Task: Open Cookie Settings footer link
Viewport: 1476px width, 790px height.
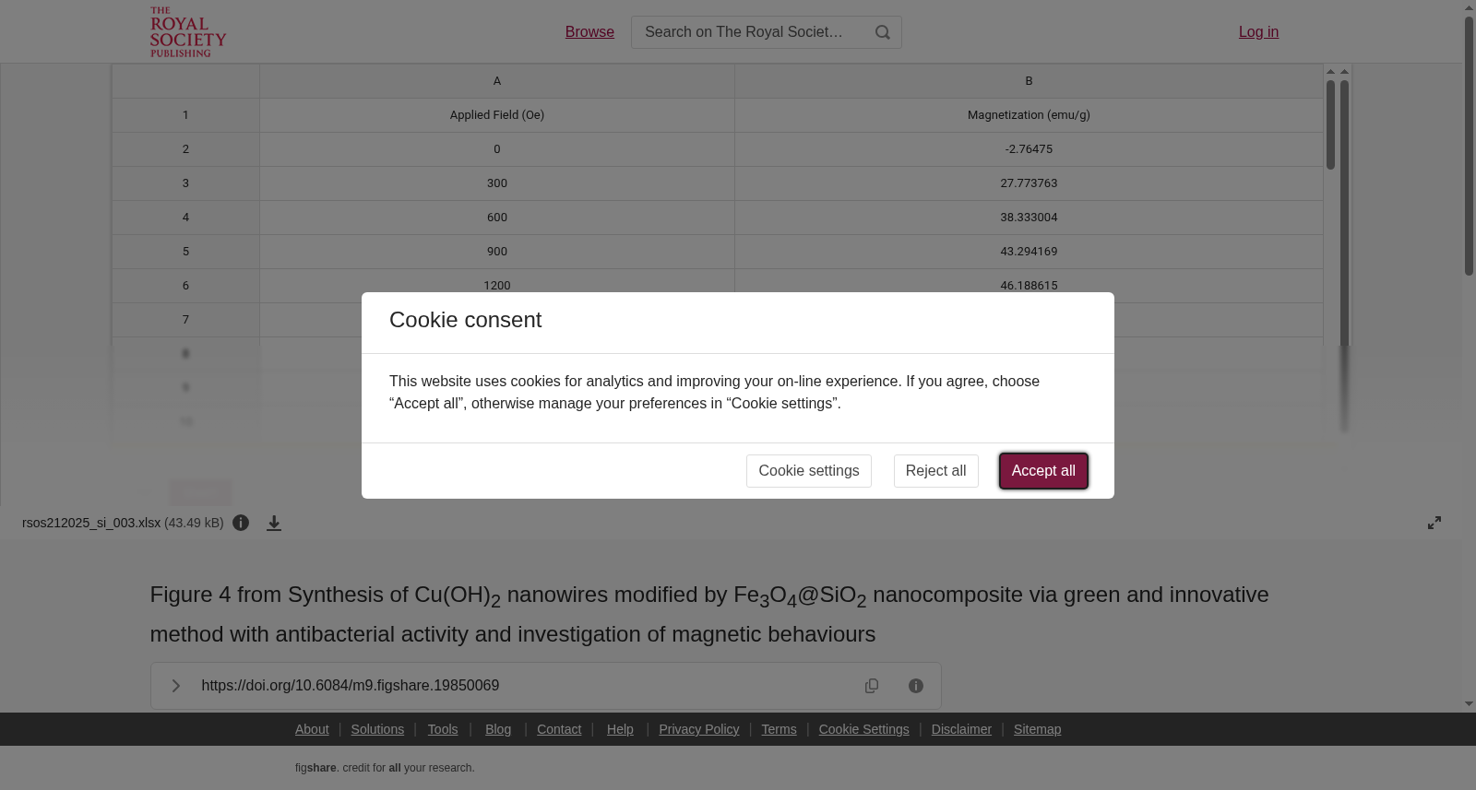Action: pyautogui.click(x=863, y=729)
